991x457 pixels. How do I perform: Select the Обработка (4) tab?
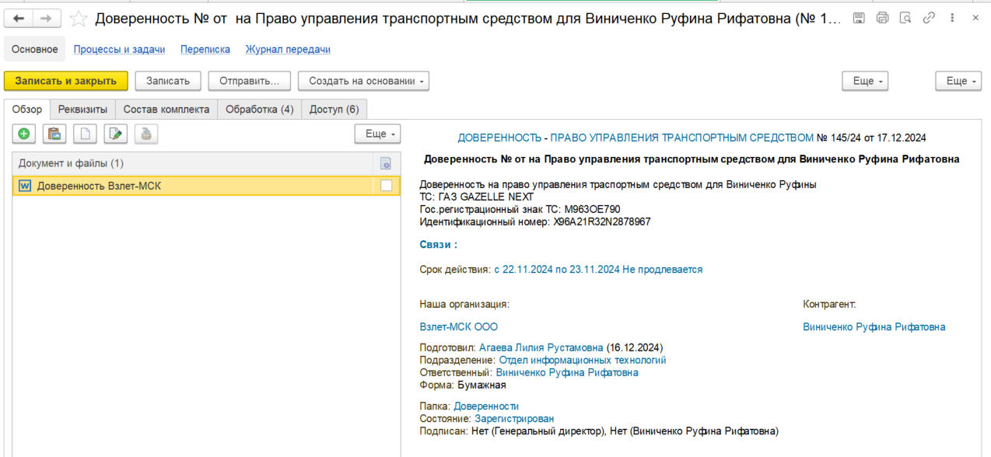tap(260, 110)
